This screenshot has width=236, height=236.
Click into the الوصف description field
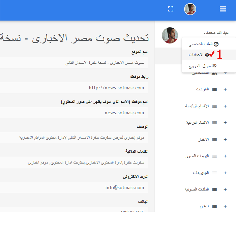[74, 138]
